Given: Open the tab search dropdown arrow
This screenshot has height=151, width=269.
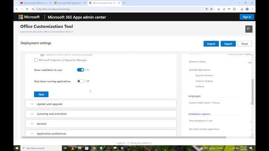Looking at the screenshot, I should tap(16, 3).
